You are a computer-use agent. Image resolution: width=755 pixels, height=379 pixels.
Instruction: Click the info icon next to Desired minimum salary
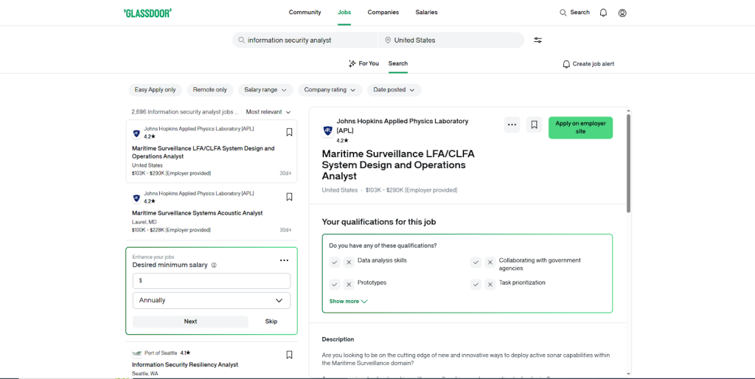[x=214, y=265]
